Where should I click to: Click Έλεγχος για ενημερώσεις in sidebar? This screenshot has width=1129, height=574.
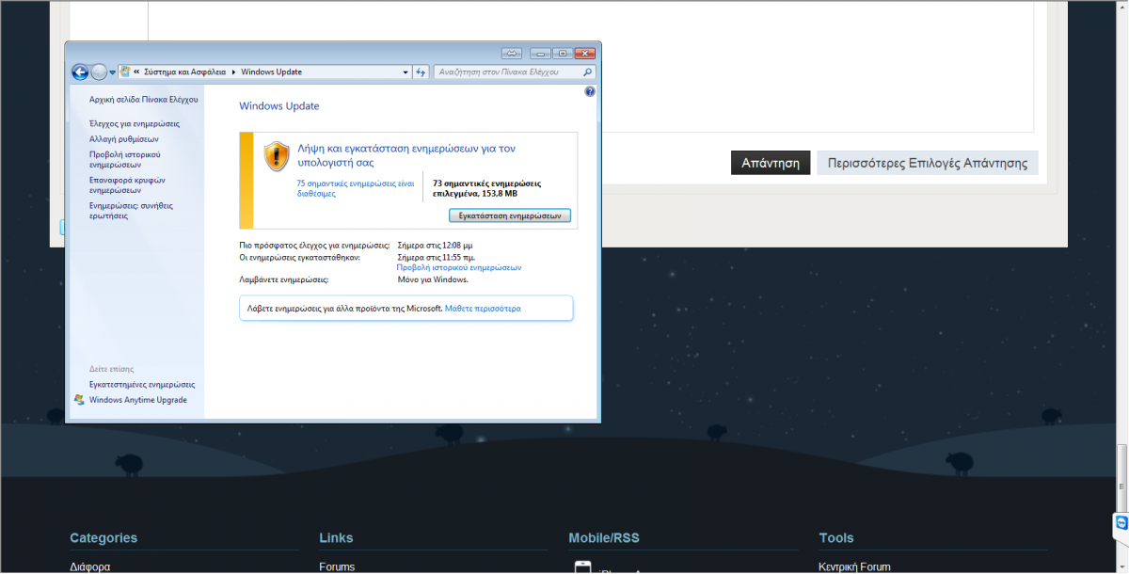click(x=134, y=123)
